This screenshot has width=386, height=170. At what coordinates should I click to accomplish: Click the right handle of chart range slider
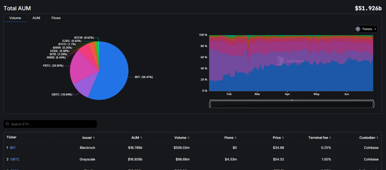(x=373, y=105)
